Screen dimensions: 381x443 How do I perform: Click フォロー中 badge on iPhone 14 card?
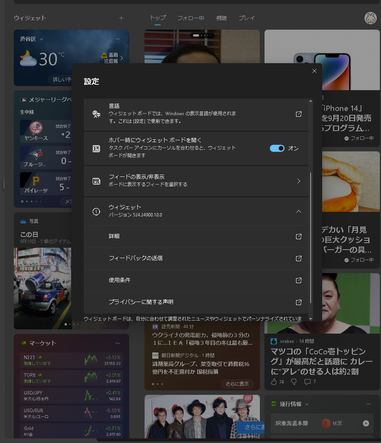click(359, 138)
